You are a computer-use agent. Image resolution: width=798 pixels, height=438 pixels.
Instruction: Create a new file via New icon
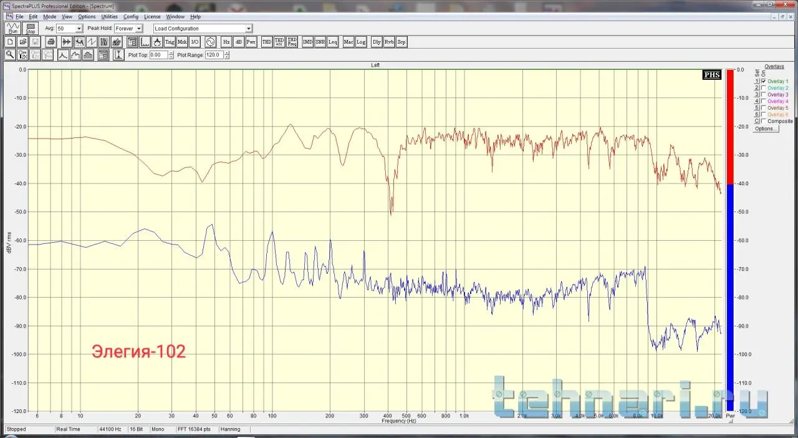10,42
